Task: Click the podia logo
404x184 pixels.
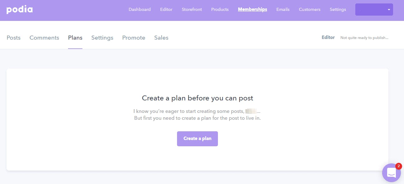Action: 19,10
